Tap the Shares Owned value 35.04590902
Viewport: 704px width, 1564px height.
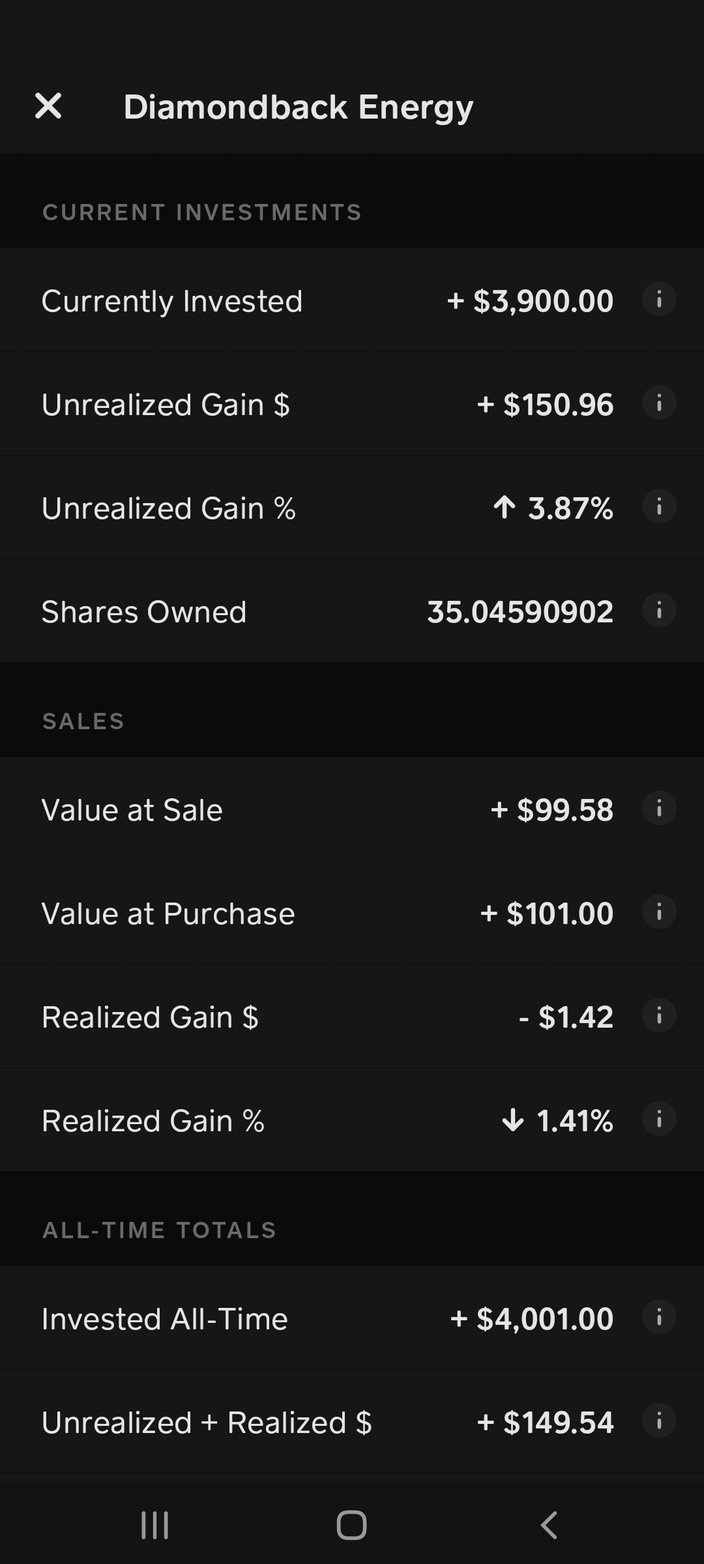click(520, 612)
